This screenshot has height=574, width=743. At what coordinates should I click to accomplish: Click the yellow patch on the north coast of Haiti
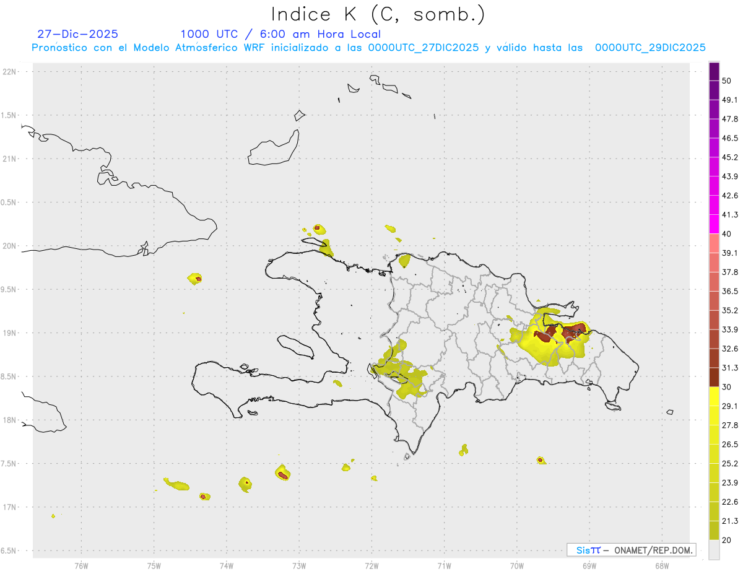(325, 249)
